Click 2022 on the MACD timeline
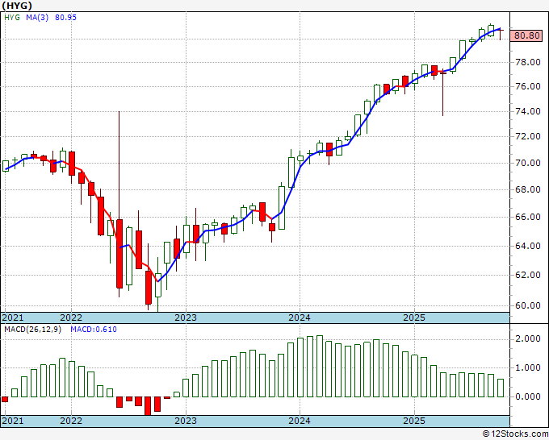549x440 pixels. click(71, 421)
